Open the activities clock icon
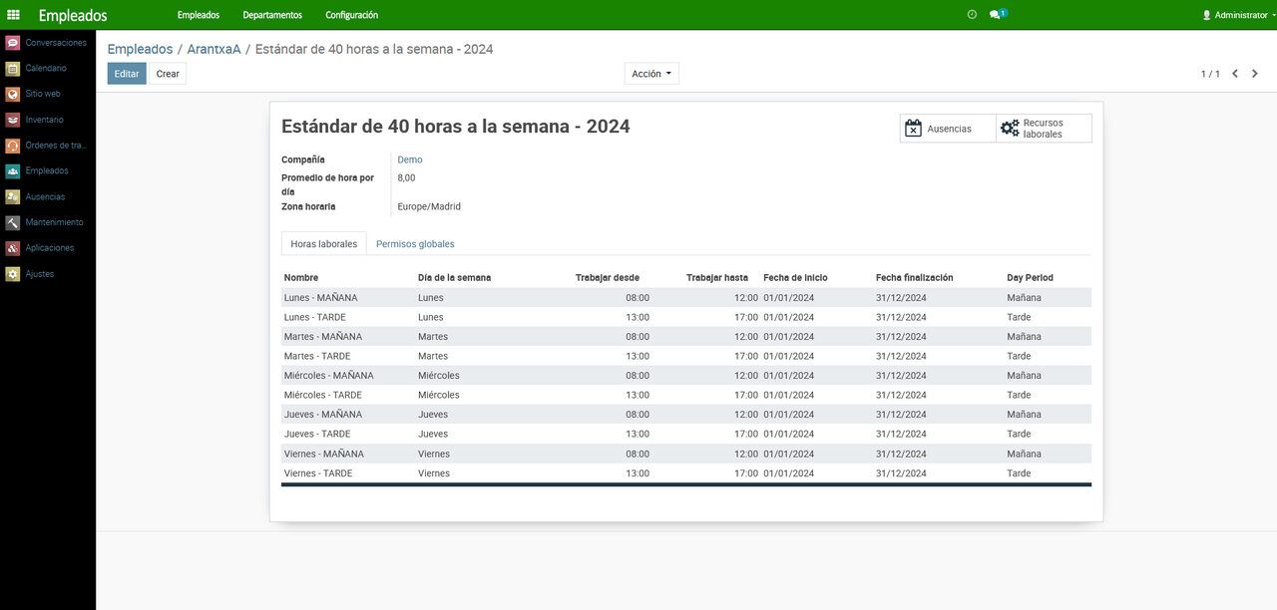1277x610 pixels. [972, 15]
